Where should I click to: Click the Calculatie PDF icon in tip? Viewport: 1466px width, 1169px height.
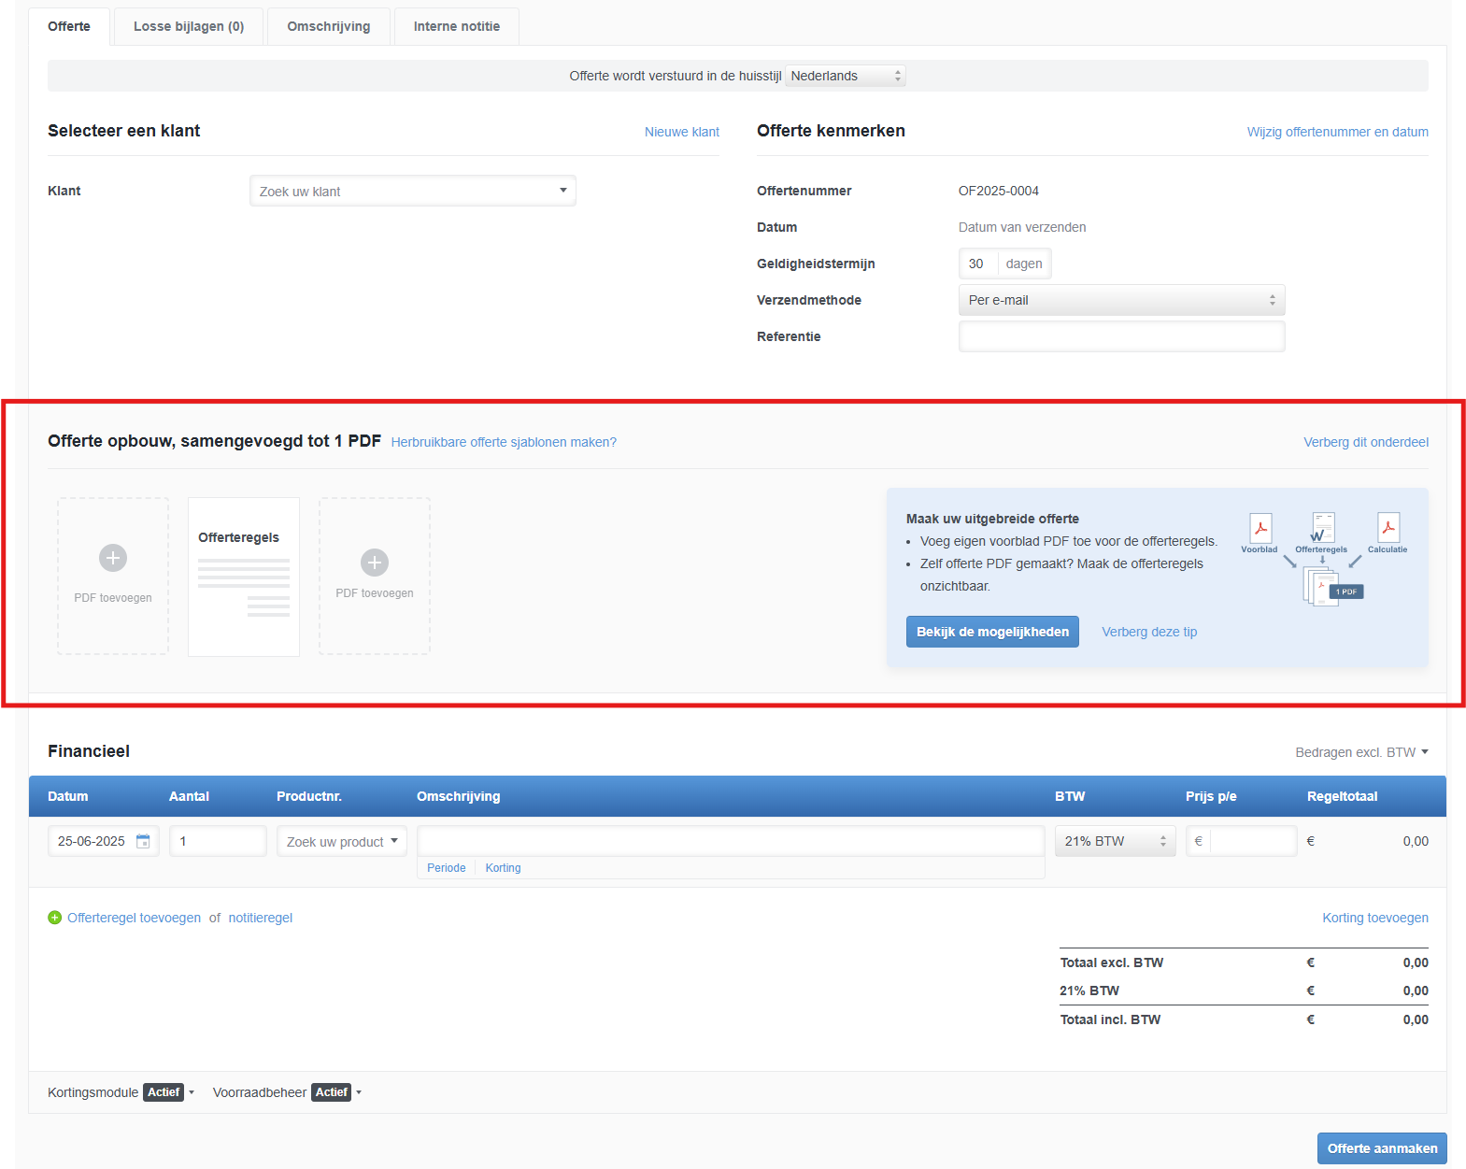click(x=1388, y=528)
